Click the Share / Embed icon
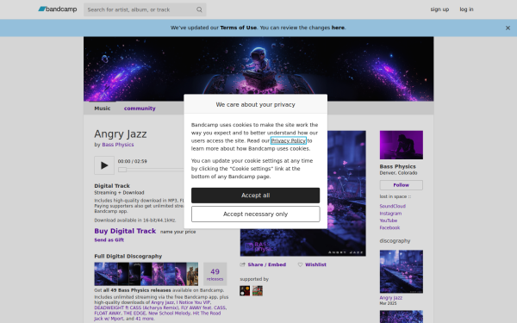 pyautogui.click(x=243, y=264)
